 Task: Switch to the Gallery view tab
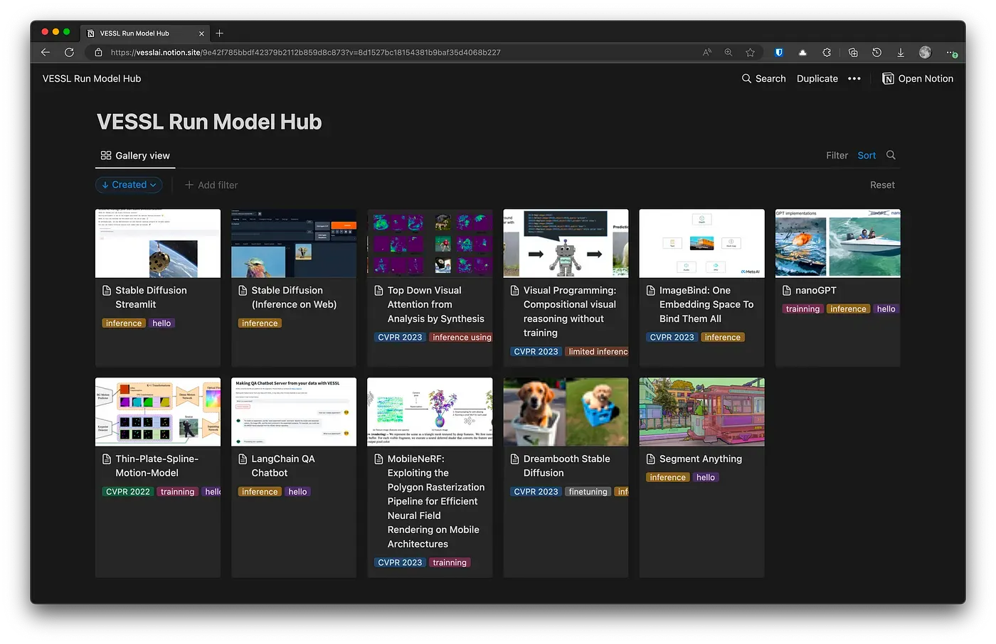click(x=135, y=156)
